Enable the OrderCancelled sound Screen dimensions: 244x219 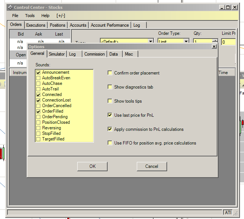click(38, 106)
